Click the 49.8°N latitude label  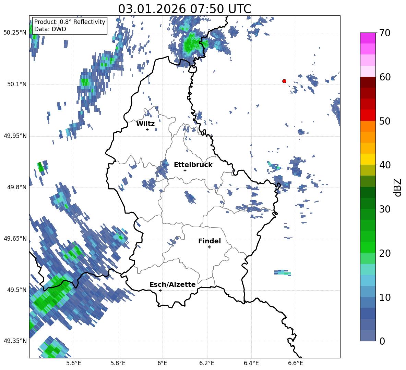17,187
